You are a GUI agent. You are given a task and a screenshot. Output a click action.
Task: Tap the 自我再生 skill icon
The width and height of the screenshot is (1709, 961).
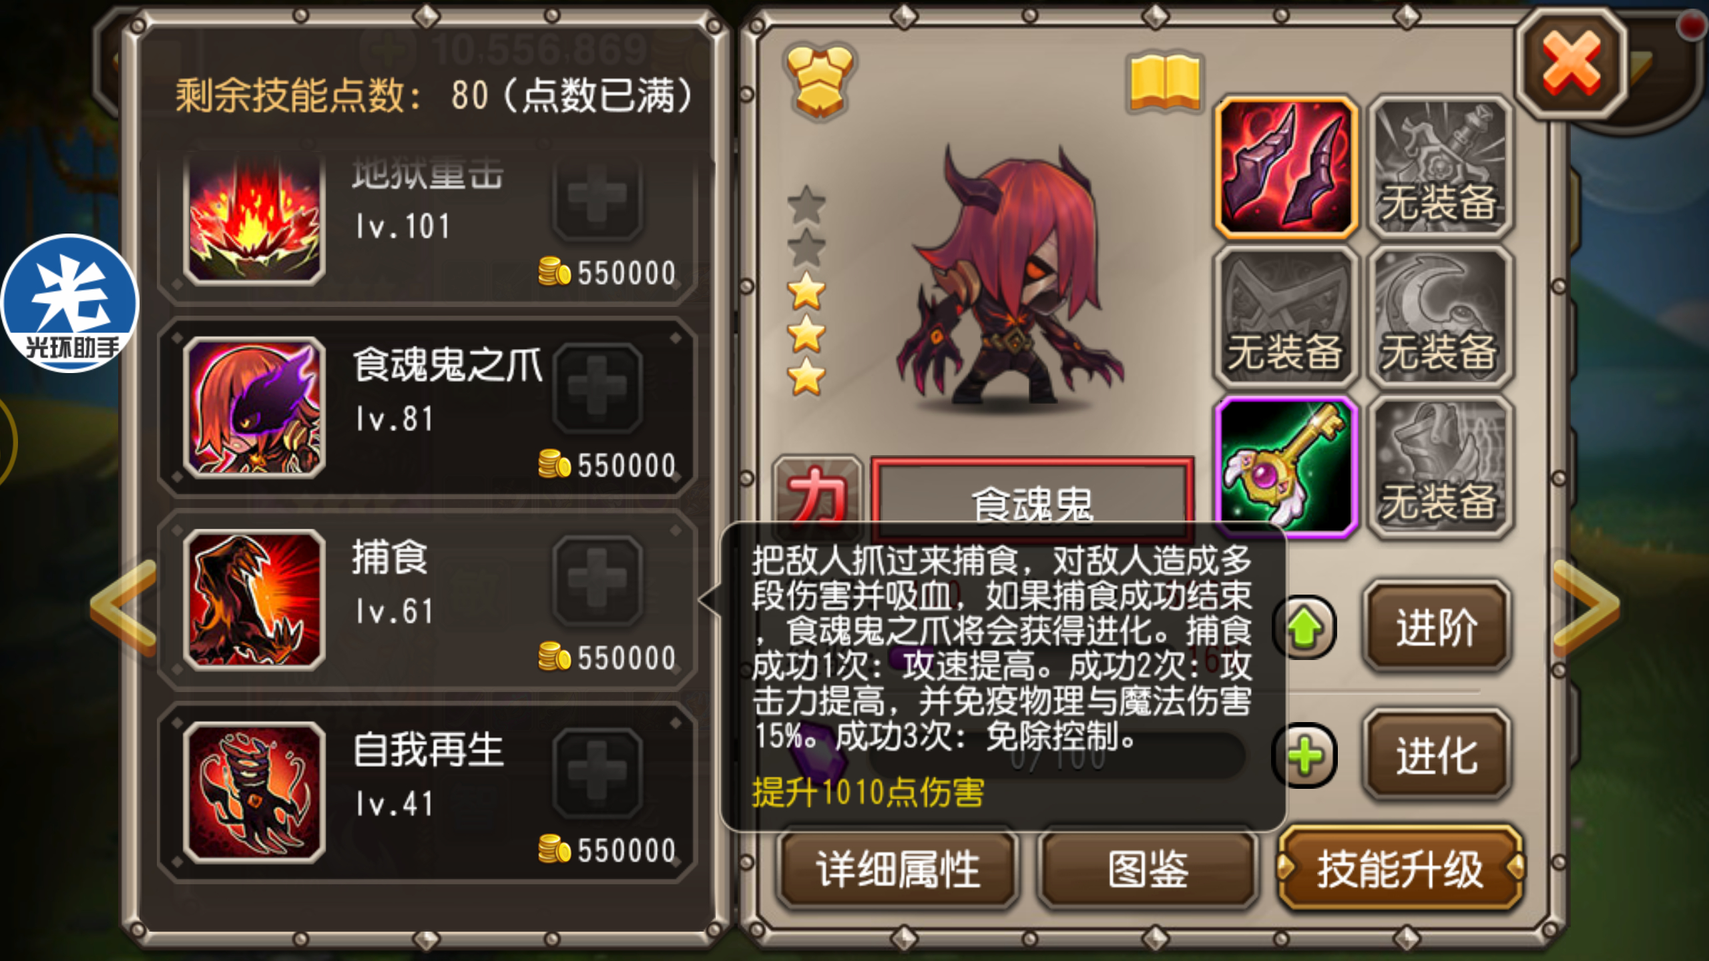click(x=254, y=792)
